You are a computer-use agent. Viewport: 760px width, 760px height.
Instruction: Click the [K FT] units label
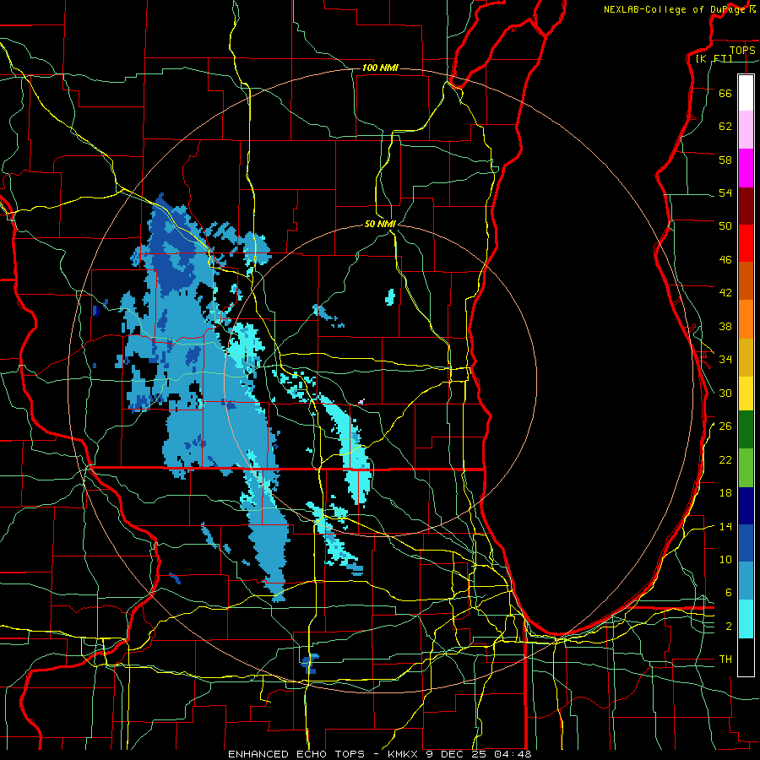click(x=714, y=58)
